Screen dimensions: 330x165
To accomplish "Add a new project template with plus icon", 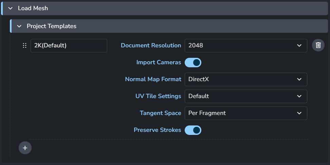I will [25, 148].
